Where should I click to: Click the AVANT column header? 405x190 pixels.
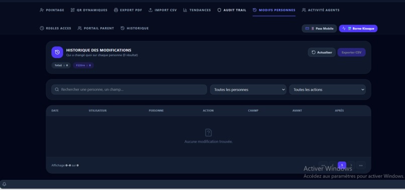[297, 111]
